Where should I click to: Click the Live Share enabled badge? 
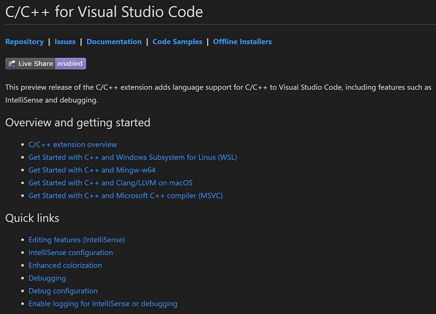tap(46, 64)
